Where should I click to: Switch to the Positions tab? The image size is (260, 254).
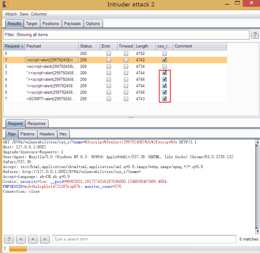click(x=51, y=24)
